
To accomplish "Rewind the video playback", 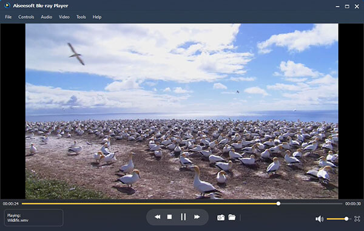I will 157,217.
